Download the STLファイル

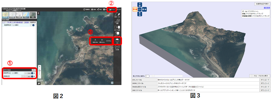click(265, 80)
